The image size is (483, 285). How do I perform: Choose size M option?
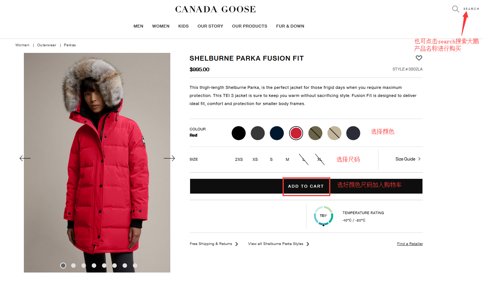click(287, 159)
